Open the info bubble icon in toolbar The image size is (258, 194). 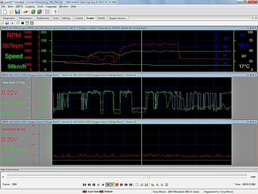[x=55, y=12]
